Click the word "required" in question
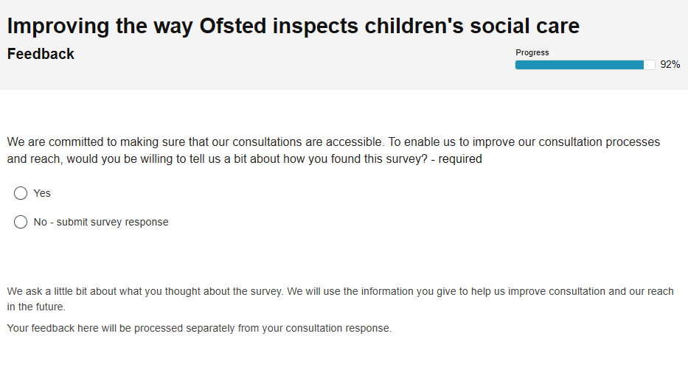688x370 pixels. (x=460, y=158)
